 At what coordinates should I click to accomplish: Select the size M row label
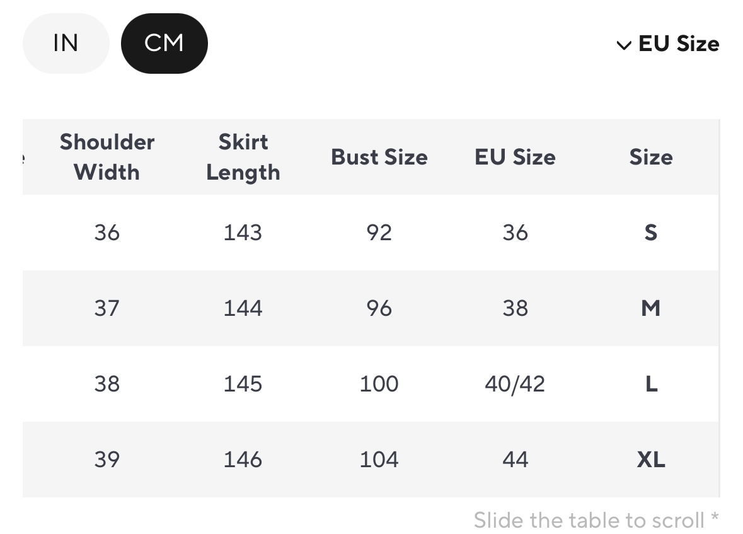[650, 308]
